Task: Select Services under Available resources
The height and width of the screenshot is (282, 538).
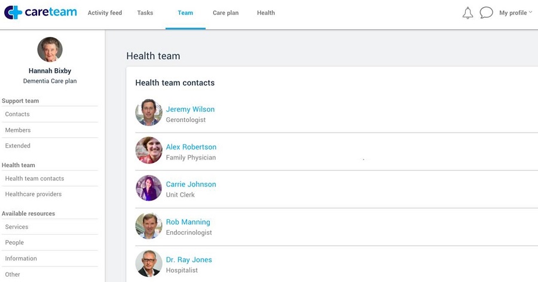Action: click(x=17, y=227)
